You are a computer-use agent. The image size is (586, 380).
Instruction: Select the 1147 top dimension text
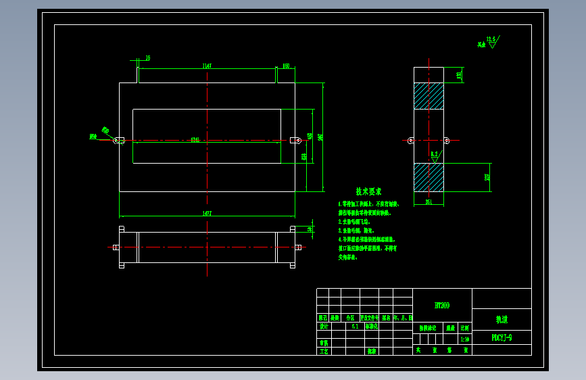coord(207,66)
